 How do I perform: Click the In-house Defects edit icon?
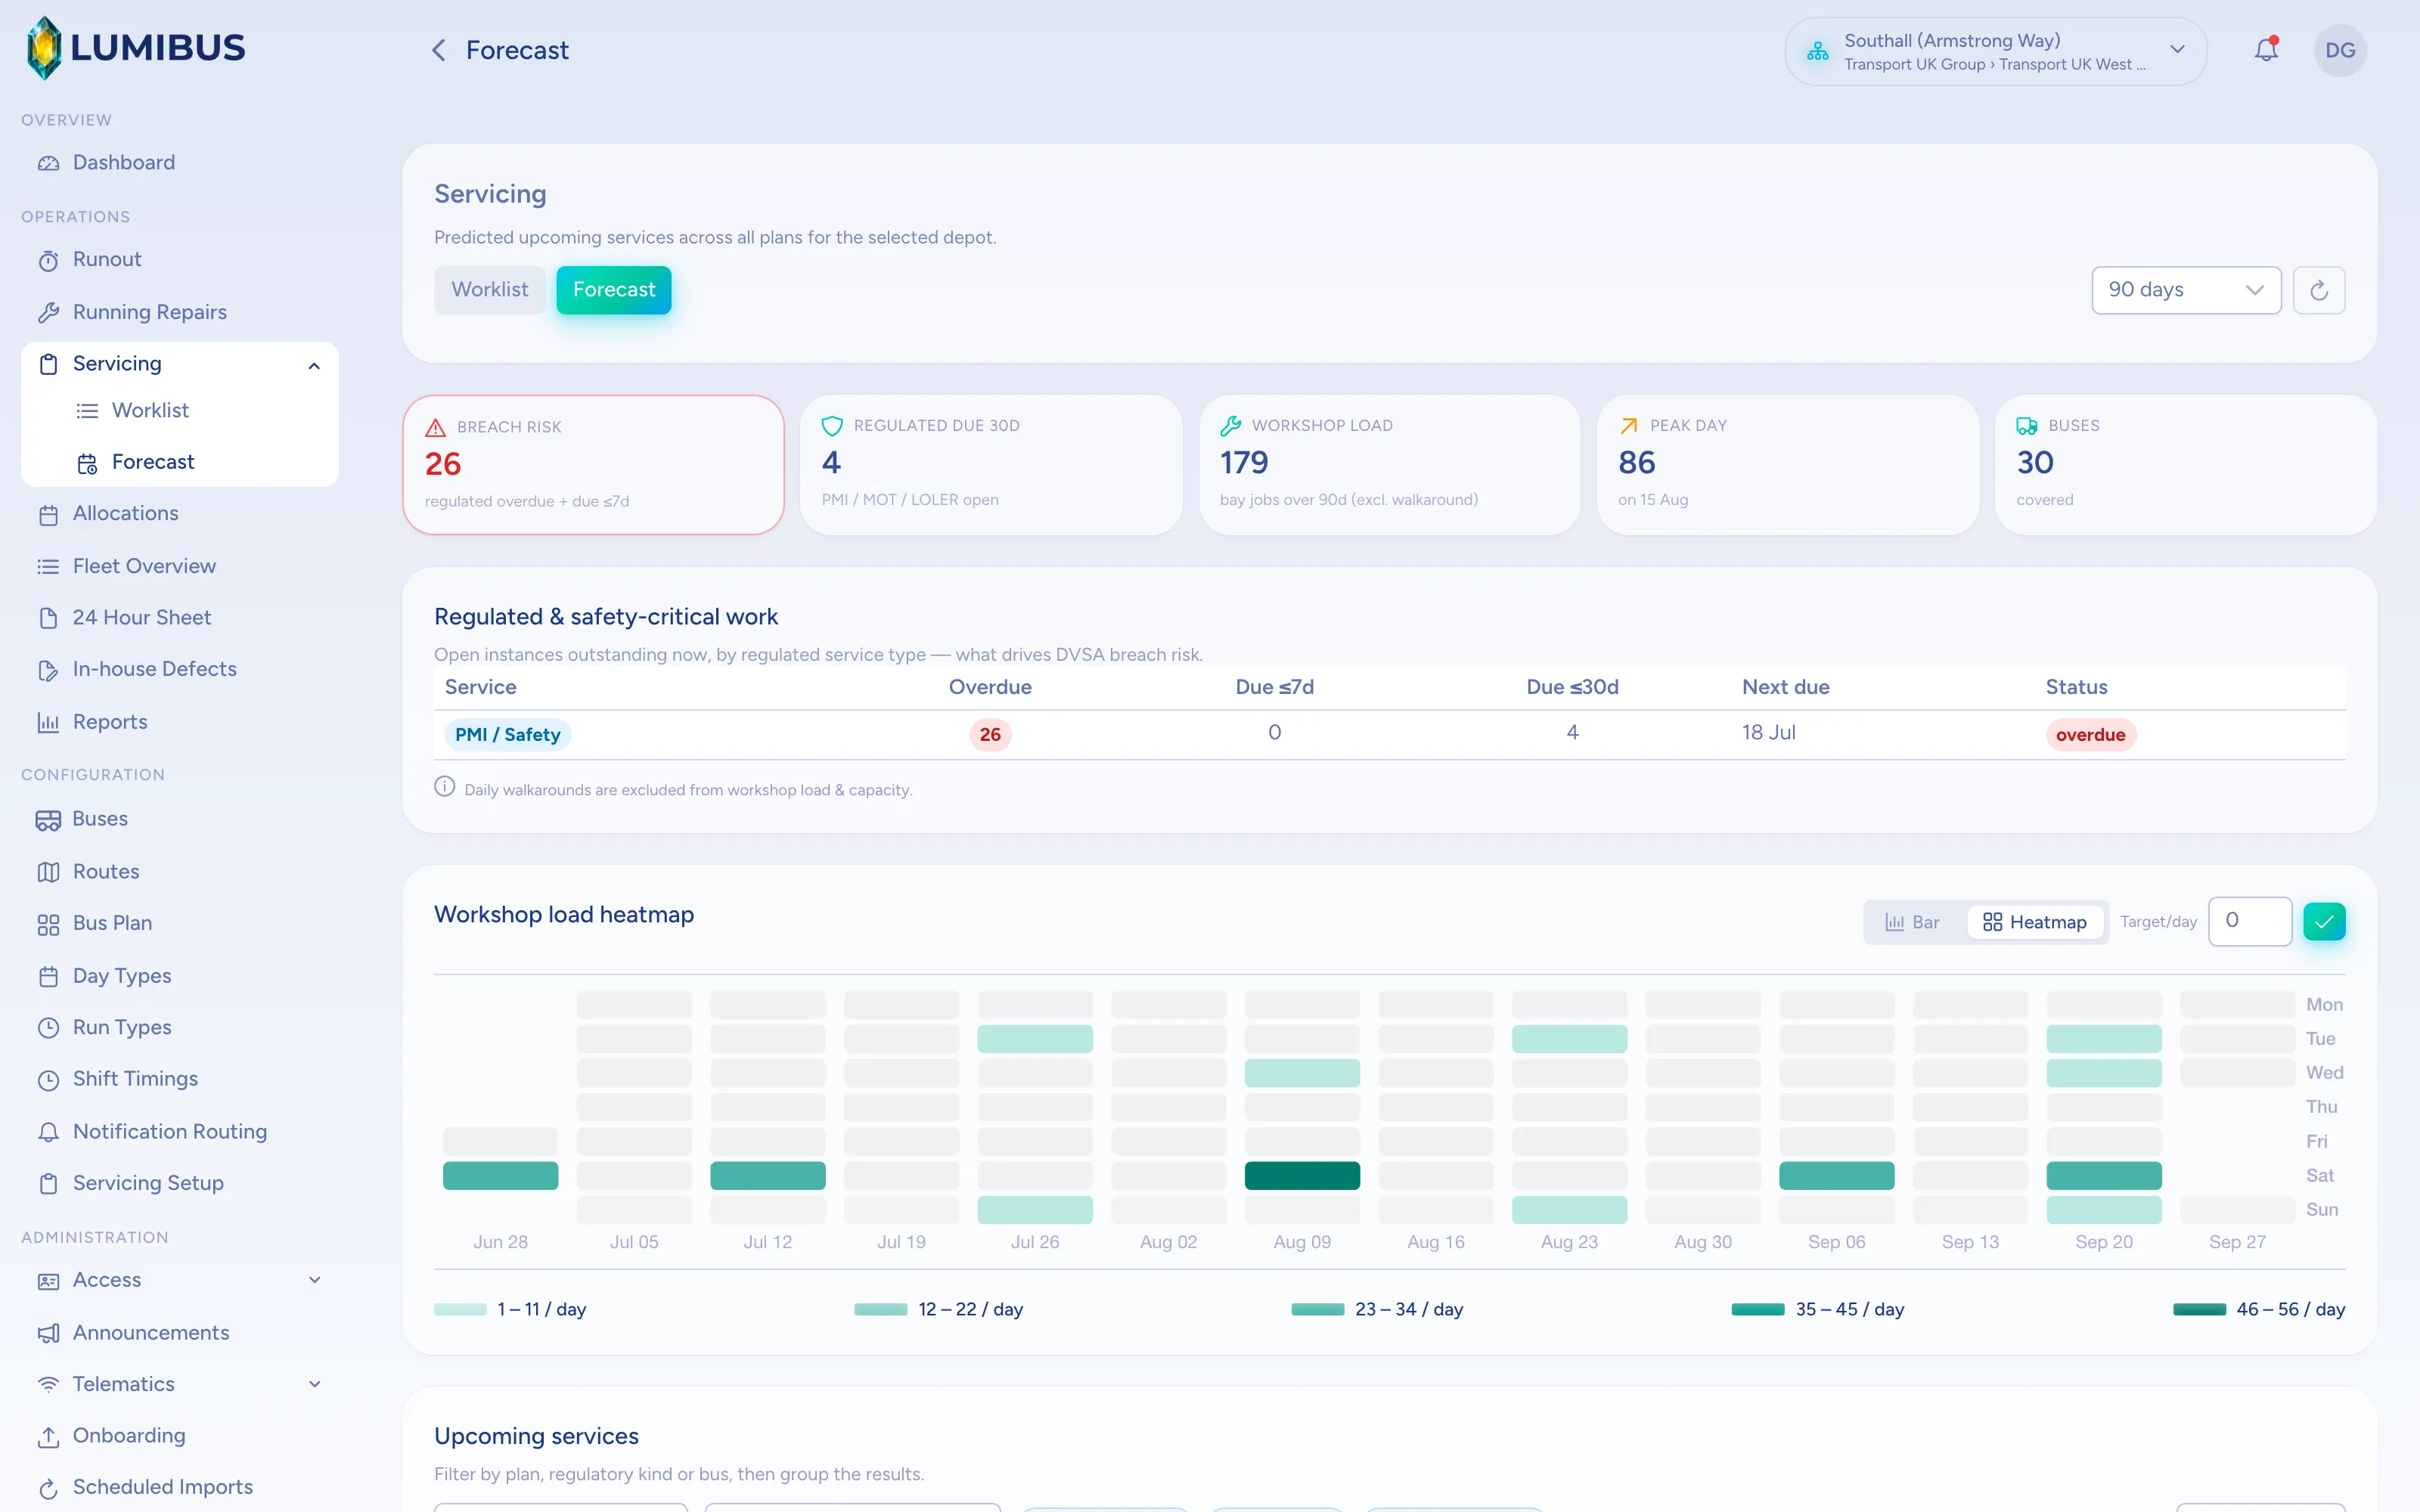[x=48, y=670]
